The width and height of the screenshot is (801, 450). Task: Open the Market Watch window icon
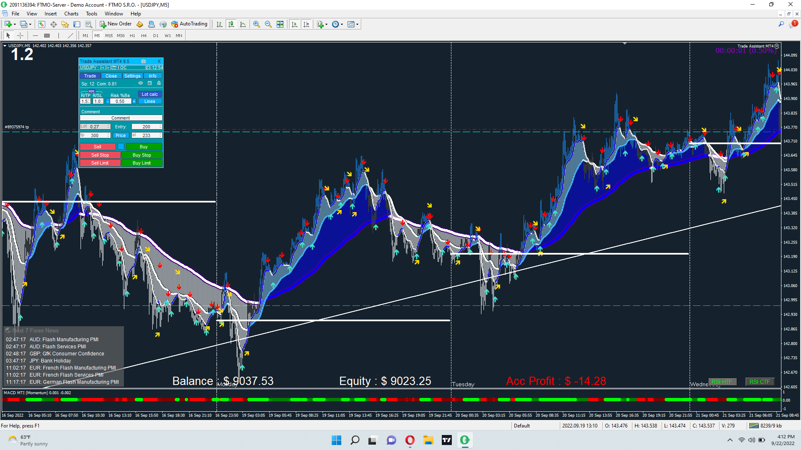pos(42,24)
